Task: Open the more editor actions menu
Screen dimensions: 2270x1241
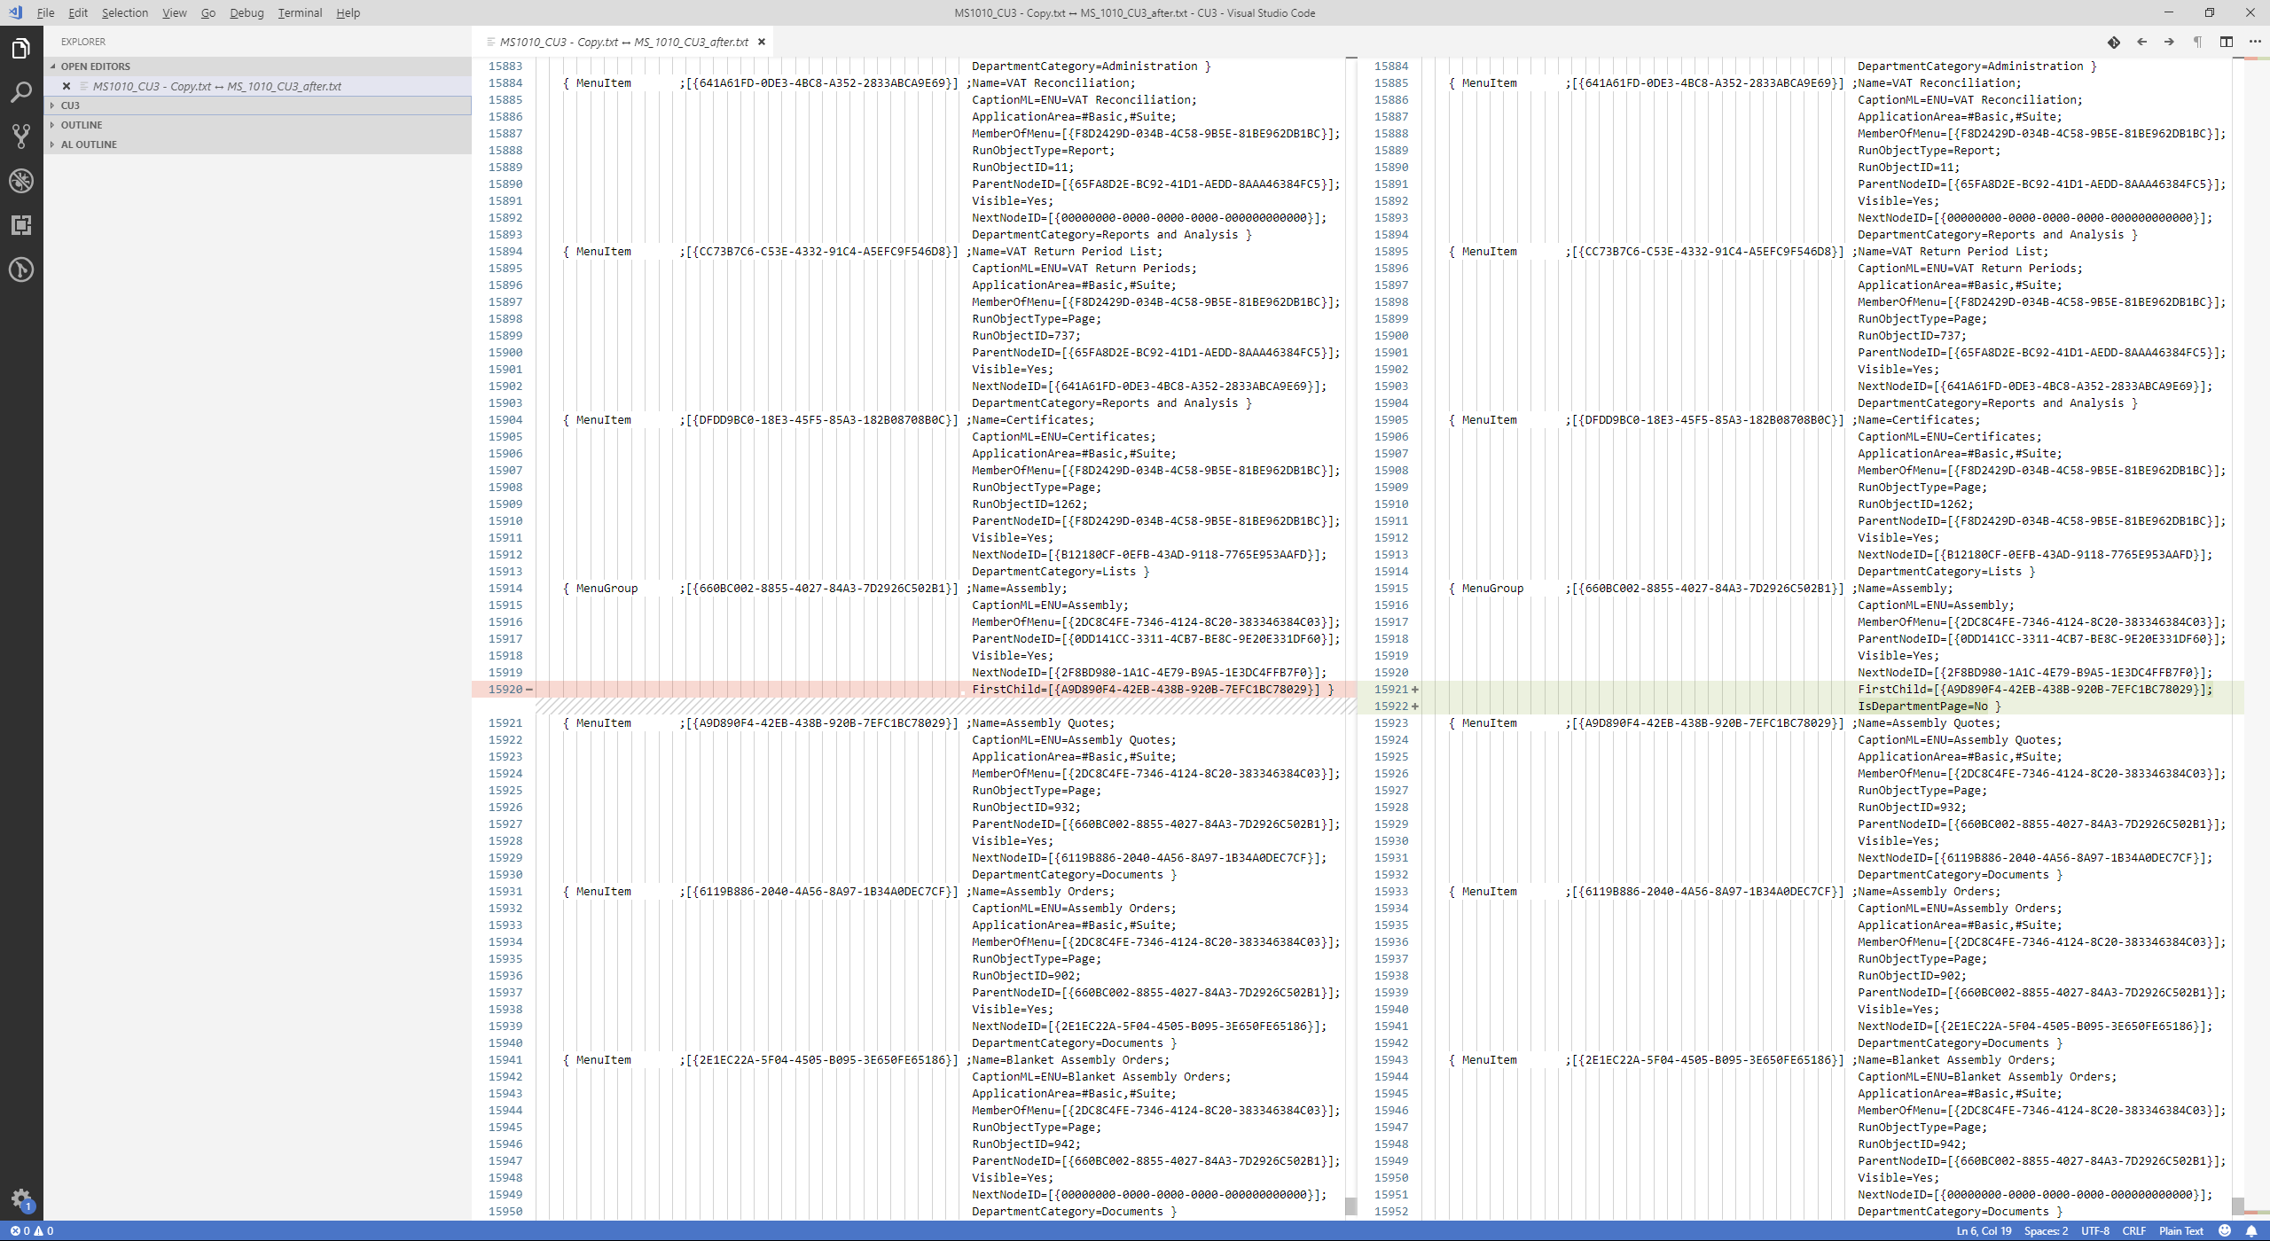Action: 2258,42
